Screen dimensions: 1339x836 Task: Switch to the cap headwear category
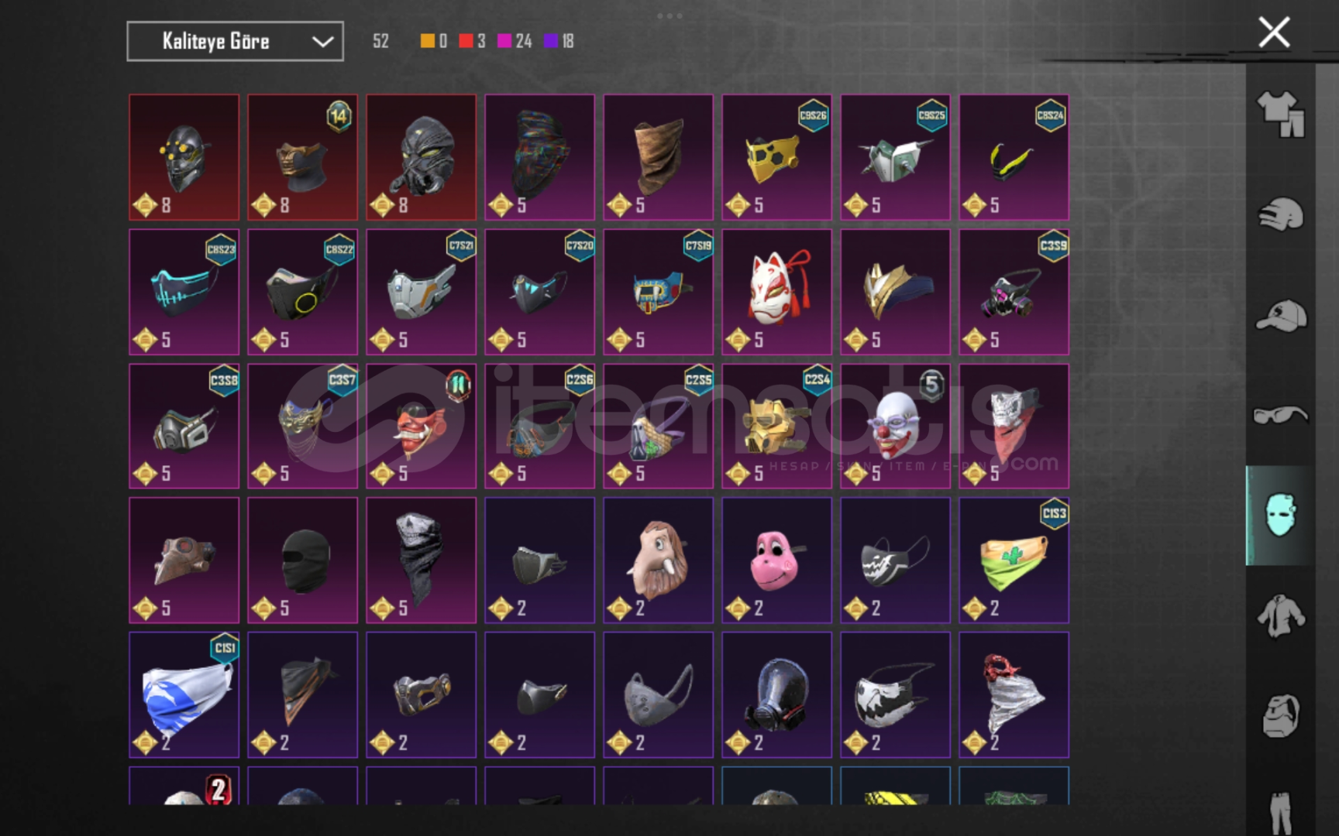pyautogui.click(x=1280, y=316)
